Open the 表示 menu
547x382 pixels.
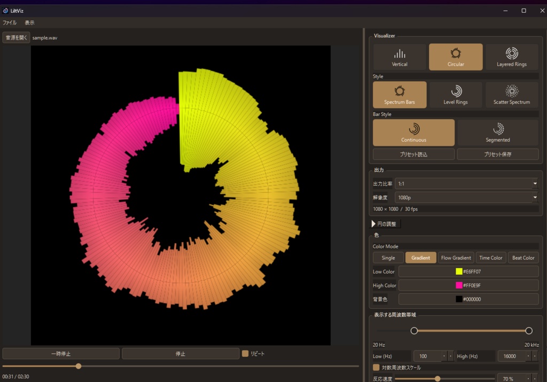pyautogui.click(x=30, y=22)
